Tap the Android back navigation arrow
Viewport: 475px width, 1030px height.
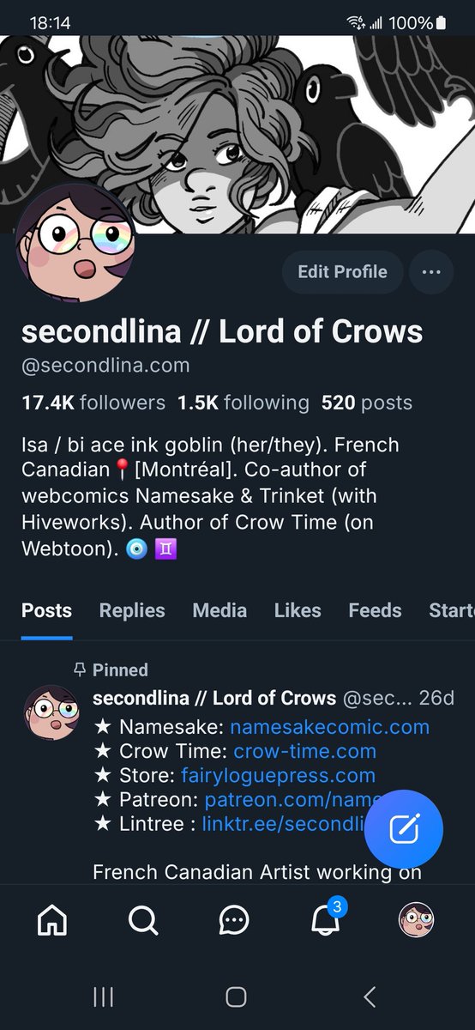click(370, 997)
